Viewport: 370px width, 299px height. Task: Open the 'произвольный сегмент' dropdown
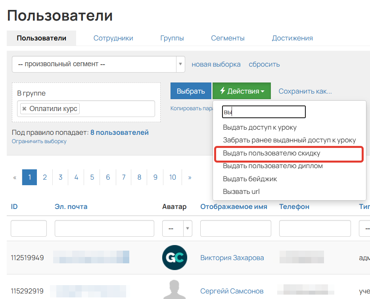tap(98, 64)
